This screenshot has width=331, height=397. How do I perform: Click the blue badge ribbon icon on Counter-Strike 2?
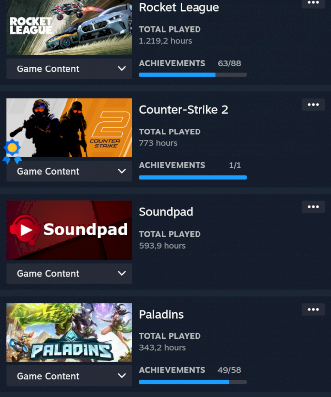(x=12, y=151)
